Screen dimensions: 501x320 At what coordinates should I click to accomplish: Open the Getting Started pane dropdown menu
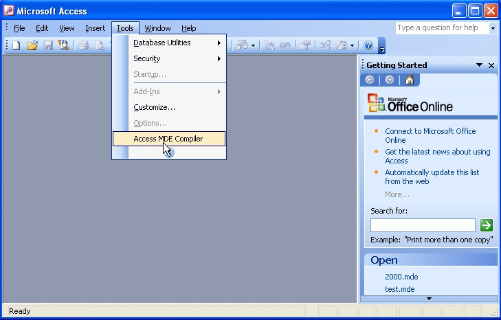click(479, 65)
